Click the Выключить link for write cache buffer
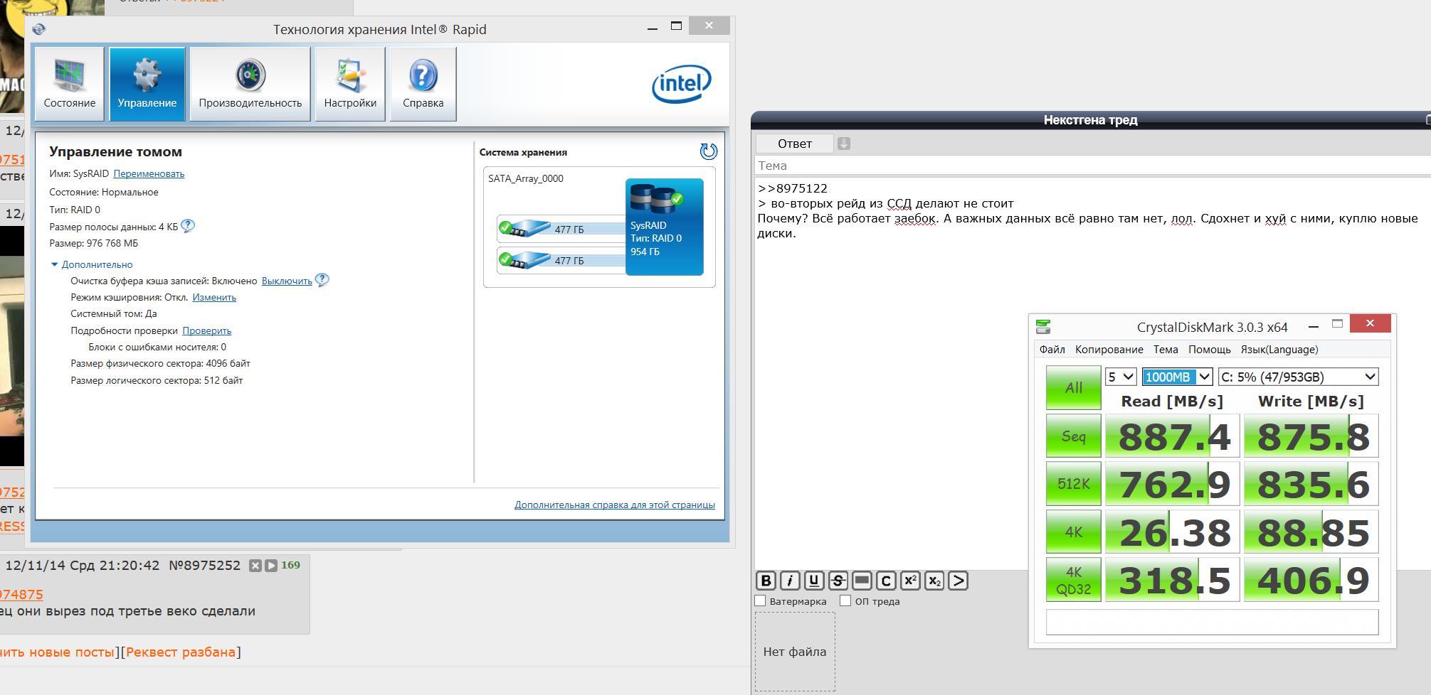 [287, 281]
